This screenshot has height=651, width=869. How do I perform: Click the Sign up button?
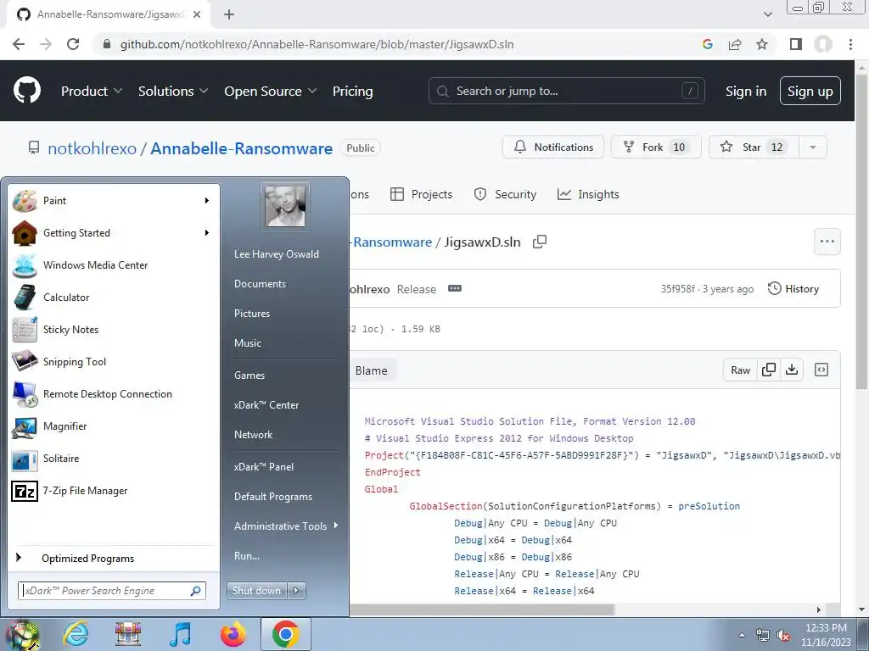point(810,91)
